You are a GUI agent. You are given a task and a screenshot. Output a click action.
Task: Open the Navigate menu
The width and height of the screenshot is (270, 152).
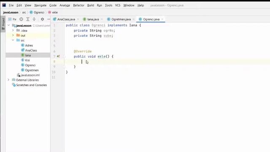40,5
